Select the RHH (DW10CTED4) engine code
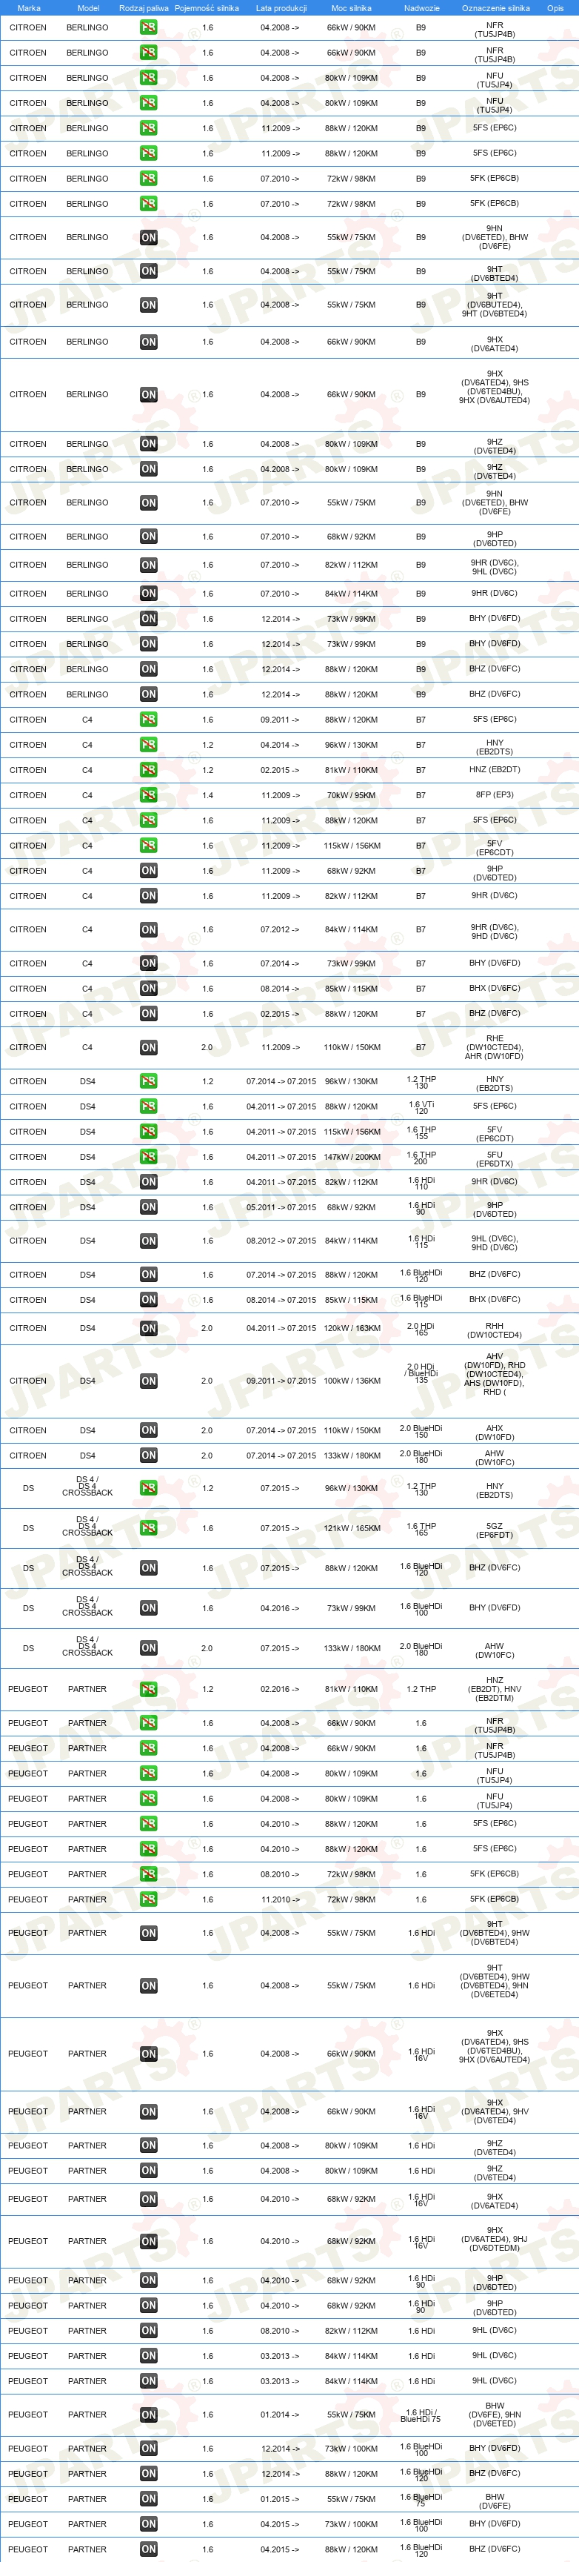579x2562 pixels. point(495,1330)
